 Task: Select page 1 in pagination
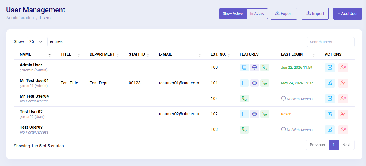[x=334, y=145]
